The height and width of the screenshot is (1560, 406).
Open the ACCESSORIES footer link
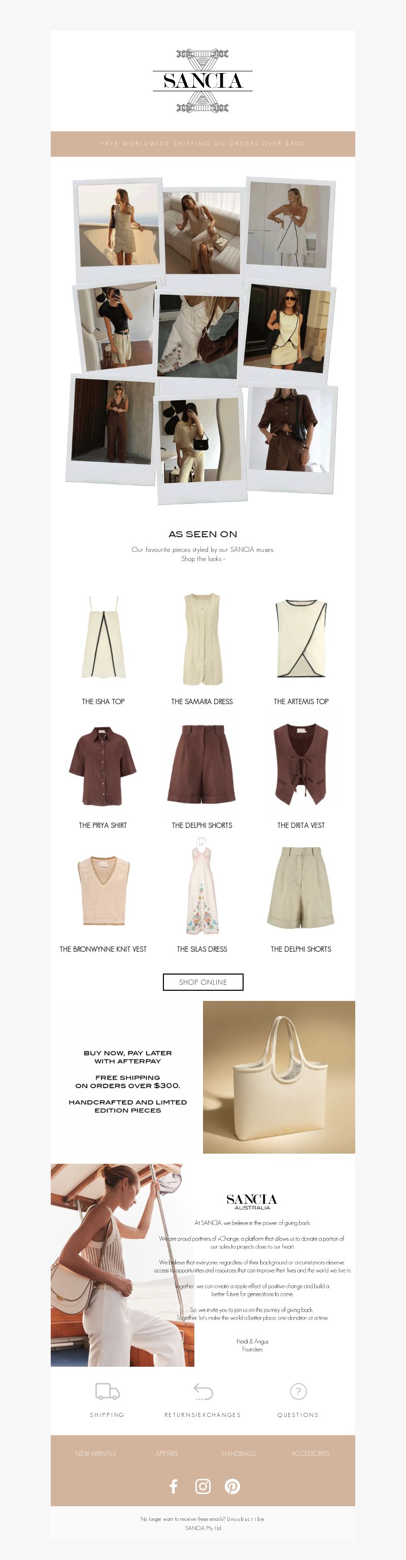pos(310,1453)
